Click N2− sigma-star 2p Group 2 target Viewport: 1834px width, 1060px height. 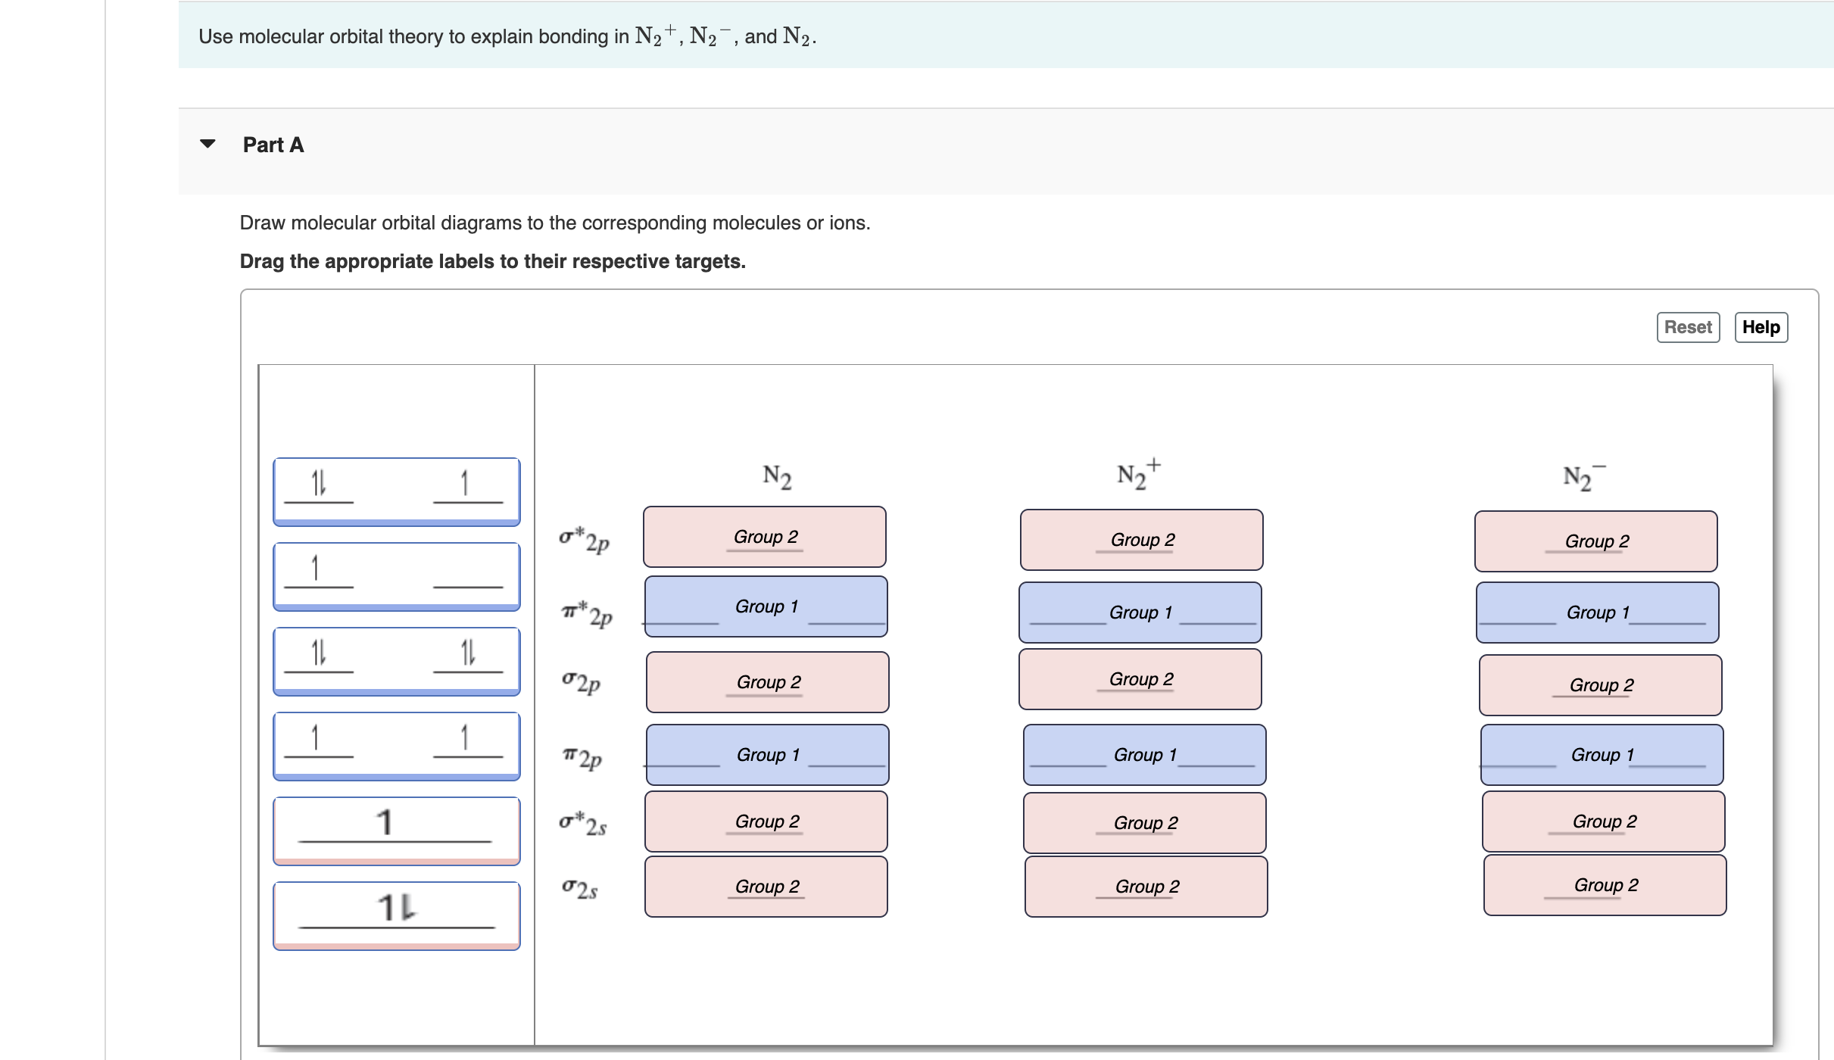(1595, 541)
